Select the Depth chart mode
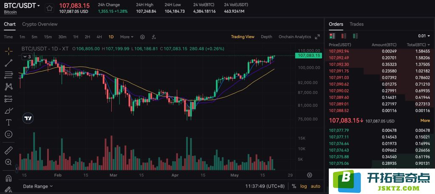The height and width of the screenshot is (194, 435). (x=266, y=37)
